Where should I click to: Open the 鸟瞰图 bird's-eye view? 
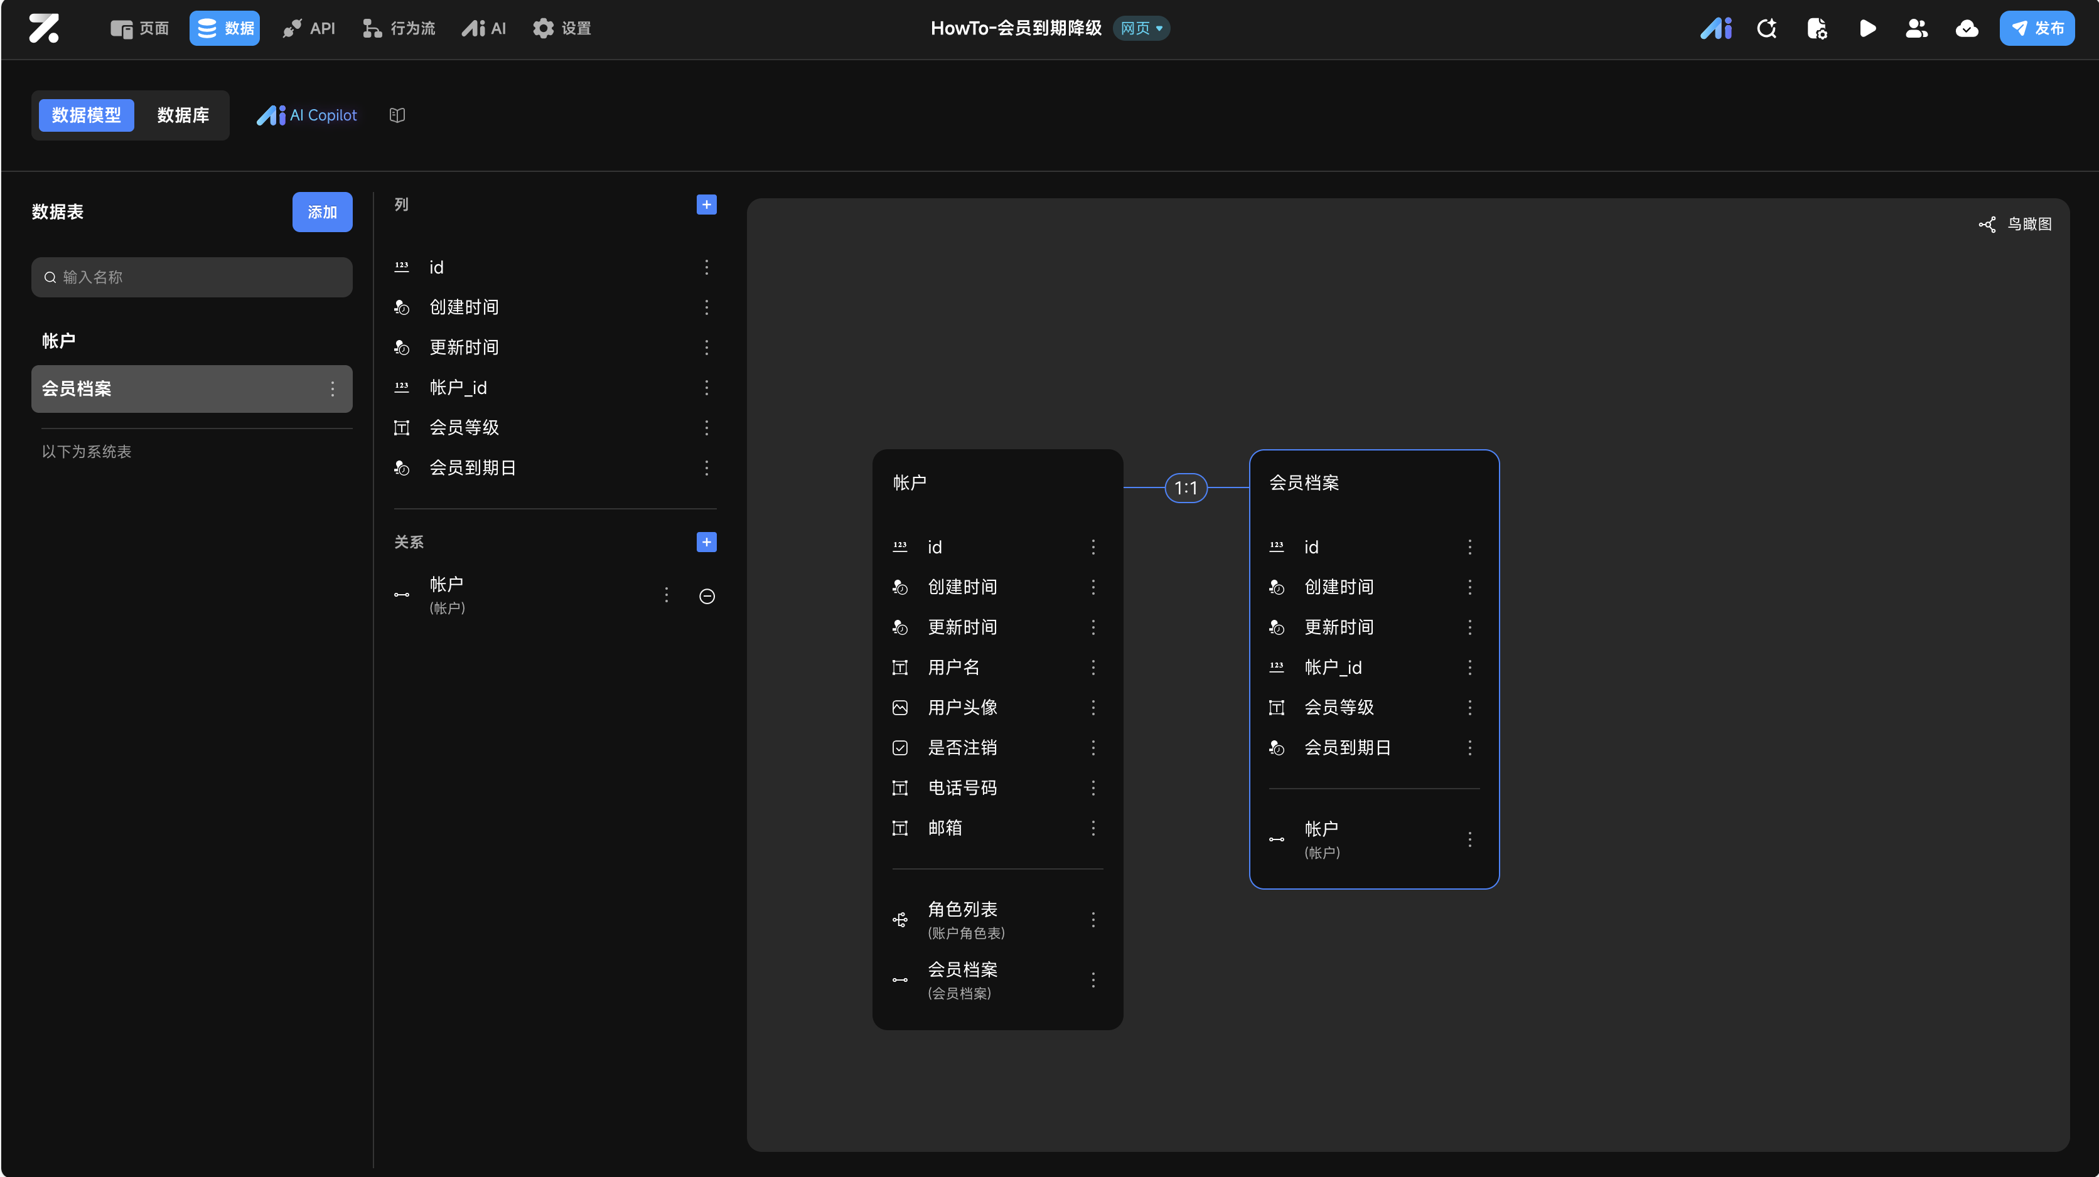click(x=2016, y=224)
